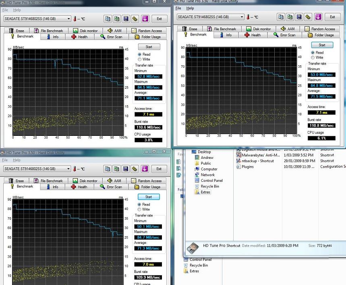
Task: Open File menu in top-left HD Tune window
Action: [x=5, y=10]
